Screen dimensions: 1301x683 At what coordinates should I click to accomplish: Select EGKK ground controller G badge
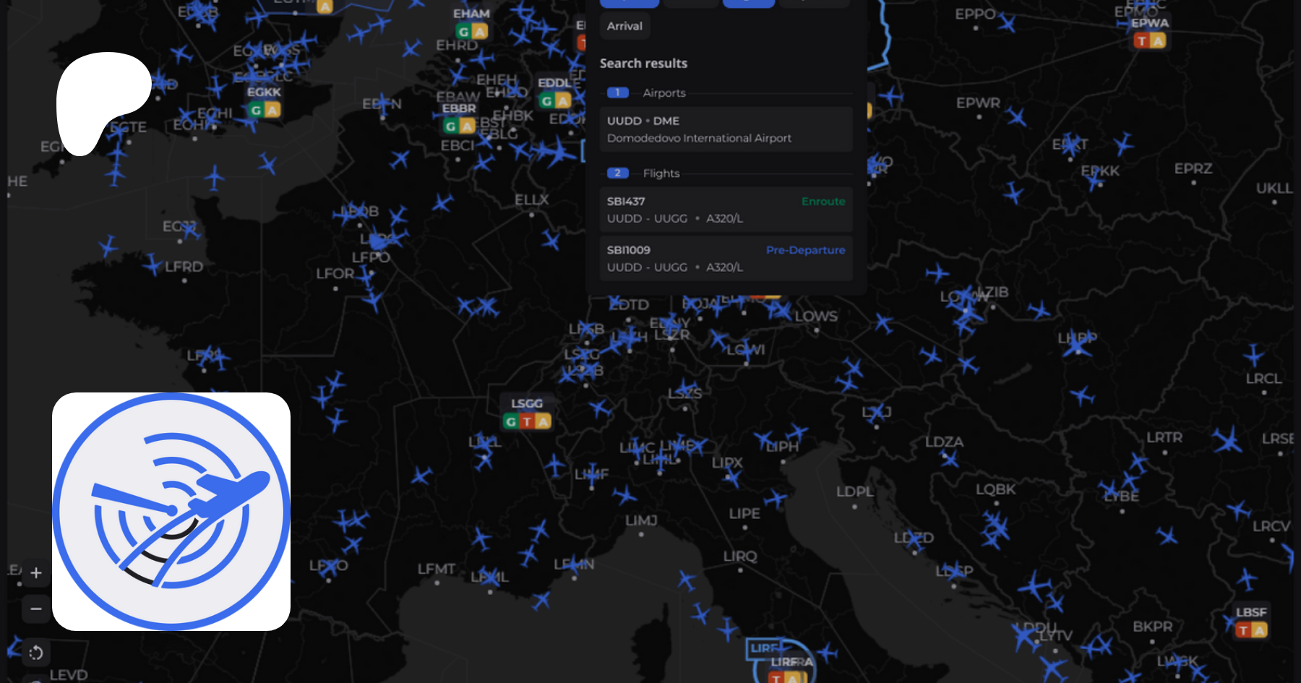pyautogui.click(x=256, y=111)
